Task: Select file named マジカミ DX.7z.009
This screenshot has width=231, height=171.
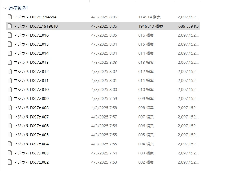Action: pyautogui.click(x=31, y=98)
